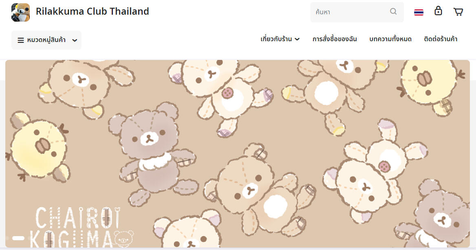Open the การสั่งซื้อของฉัน menu item

tap(335, 39)
